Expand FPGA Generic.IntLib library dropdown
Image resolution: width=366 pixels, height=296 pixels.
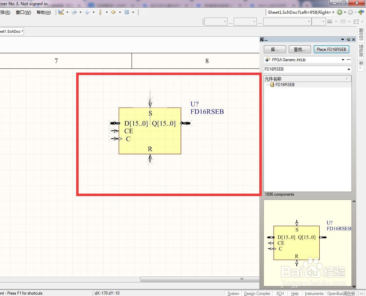point(343,60)
